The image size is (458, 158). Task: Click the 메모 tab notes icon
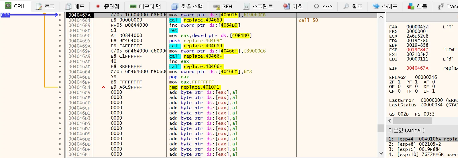pos(68,6)
